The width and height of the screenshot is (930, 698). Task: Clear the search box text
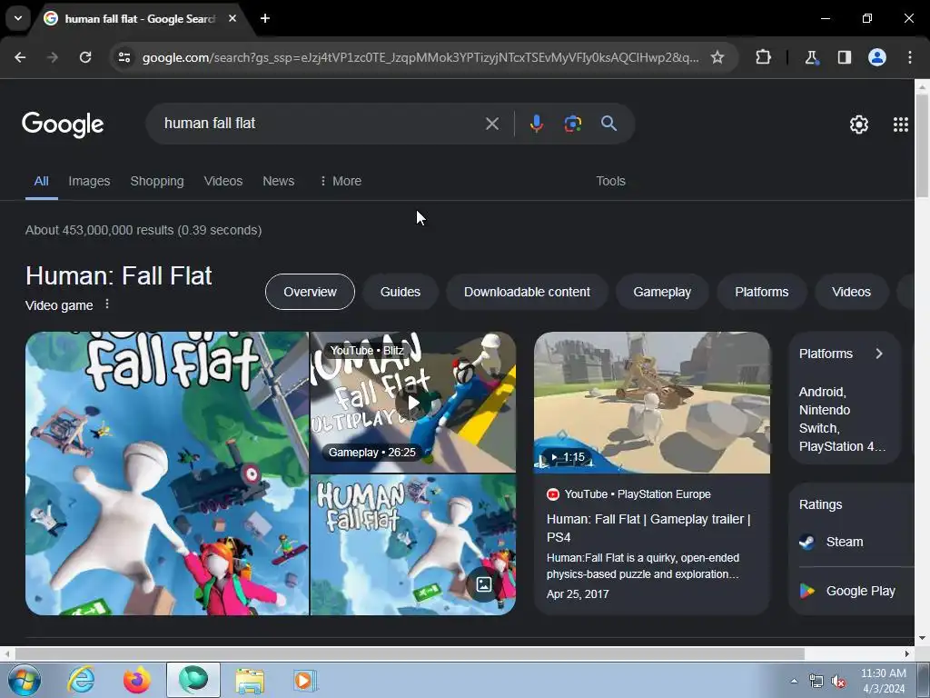[492, 124]
